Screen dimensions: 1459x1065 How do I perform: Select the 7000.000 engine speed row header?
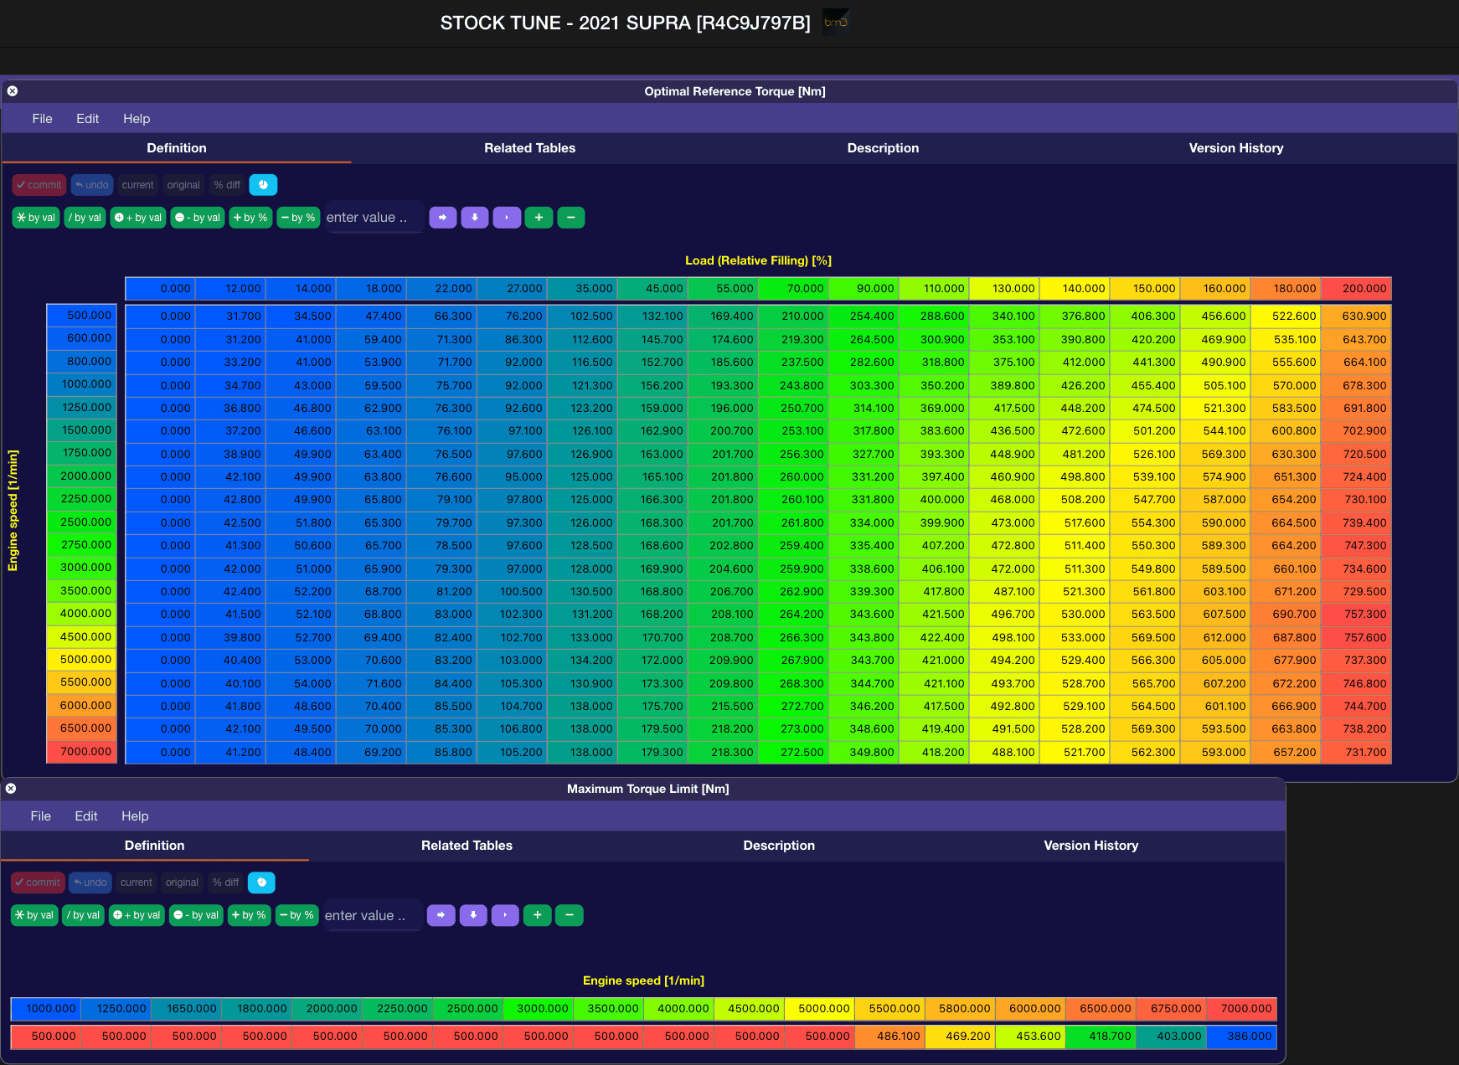tap(81, 751)
